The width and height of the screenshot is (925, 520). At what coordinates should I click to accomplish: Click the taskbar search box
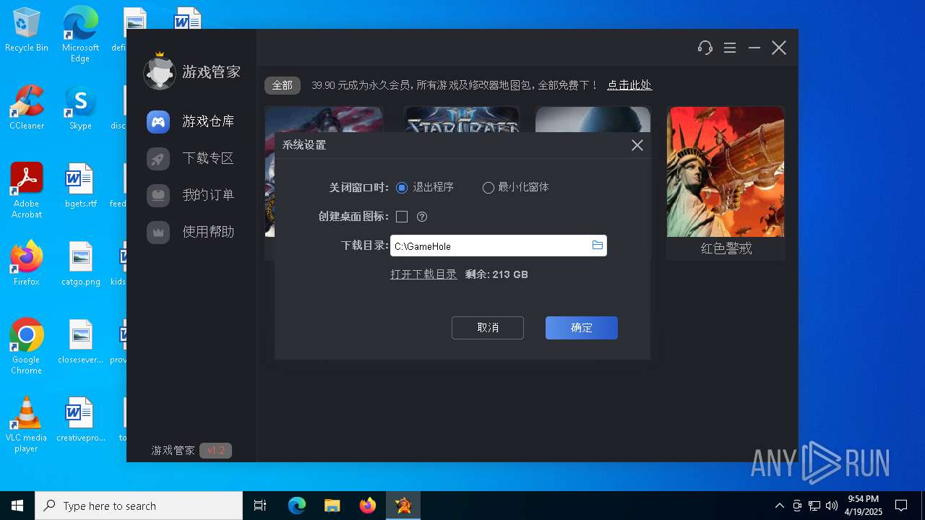(x=139, y=506)
